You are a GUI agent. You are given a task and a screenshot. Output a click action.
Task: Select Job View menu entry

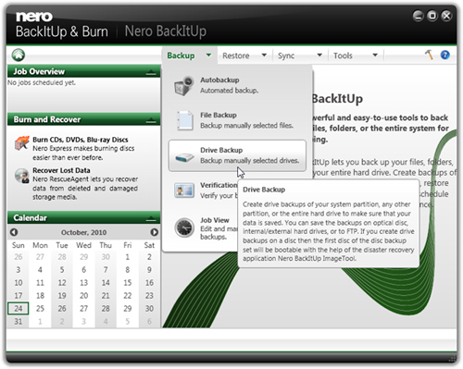pyautogui.click(x=204, y=228)
